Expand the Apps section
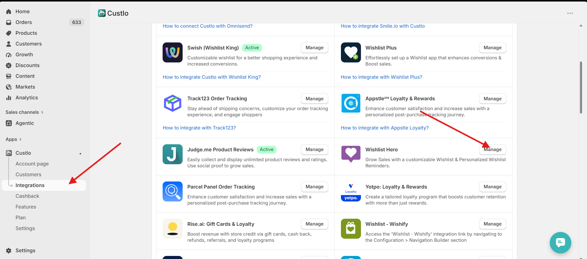The image size is (587, 259). coord(14,139)
